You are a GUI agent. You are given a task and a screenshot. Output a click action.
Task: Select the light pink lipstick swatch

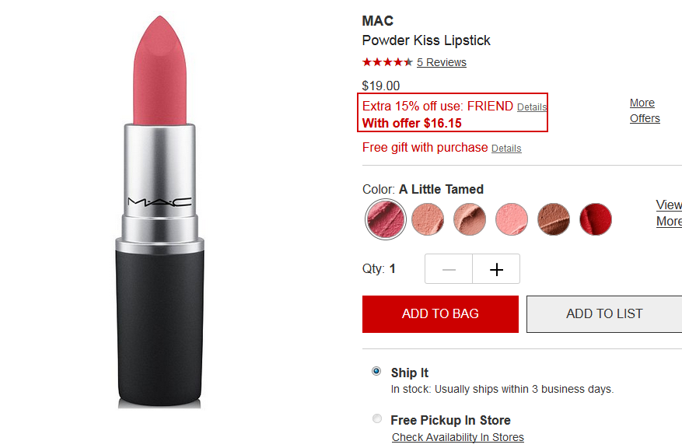(512, 219)
